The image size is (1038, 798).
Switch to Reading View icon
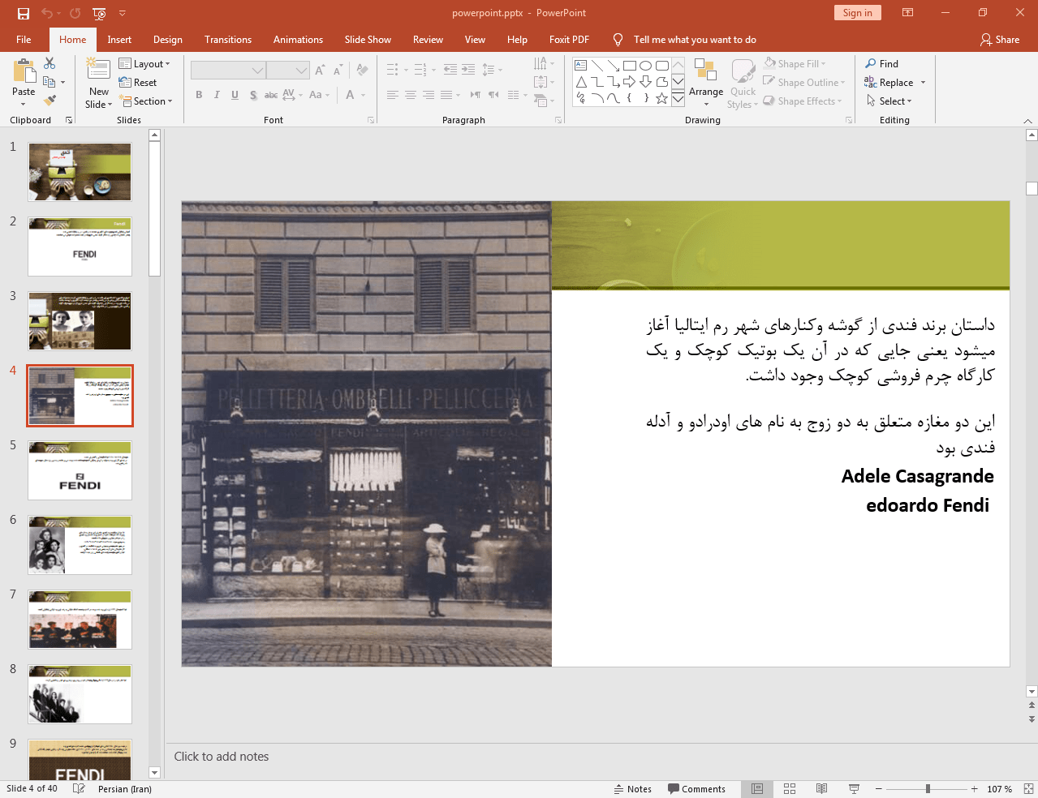pos(821,789)
